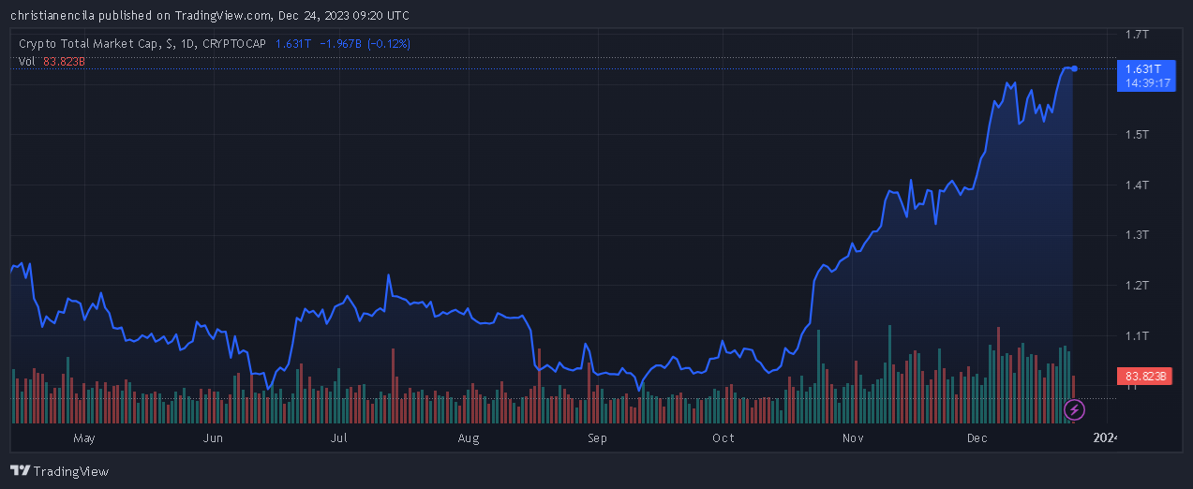Select the May label on time axis

(x=84, y=438)
